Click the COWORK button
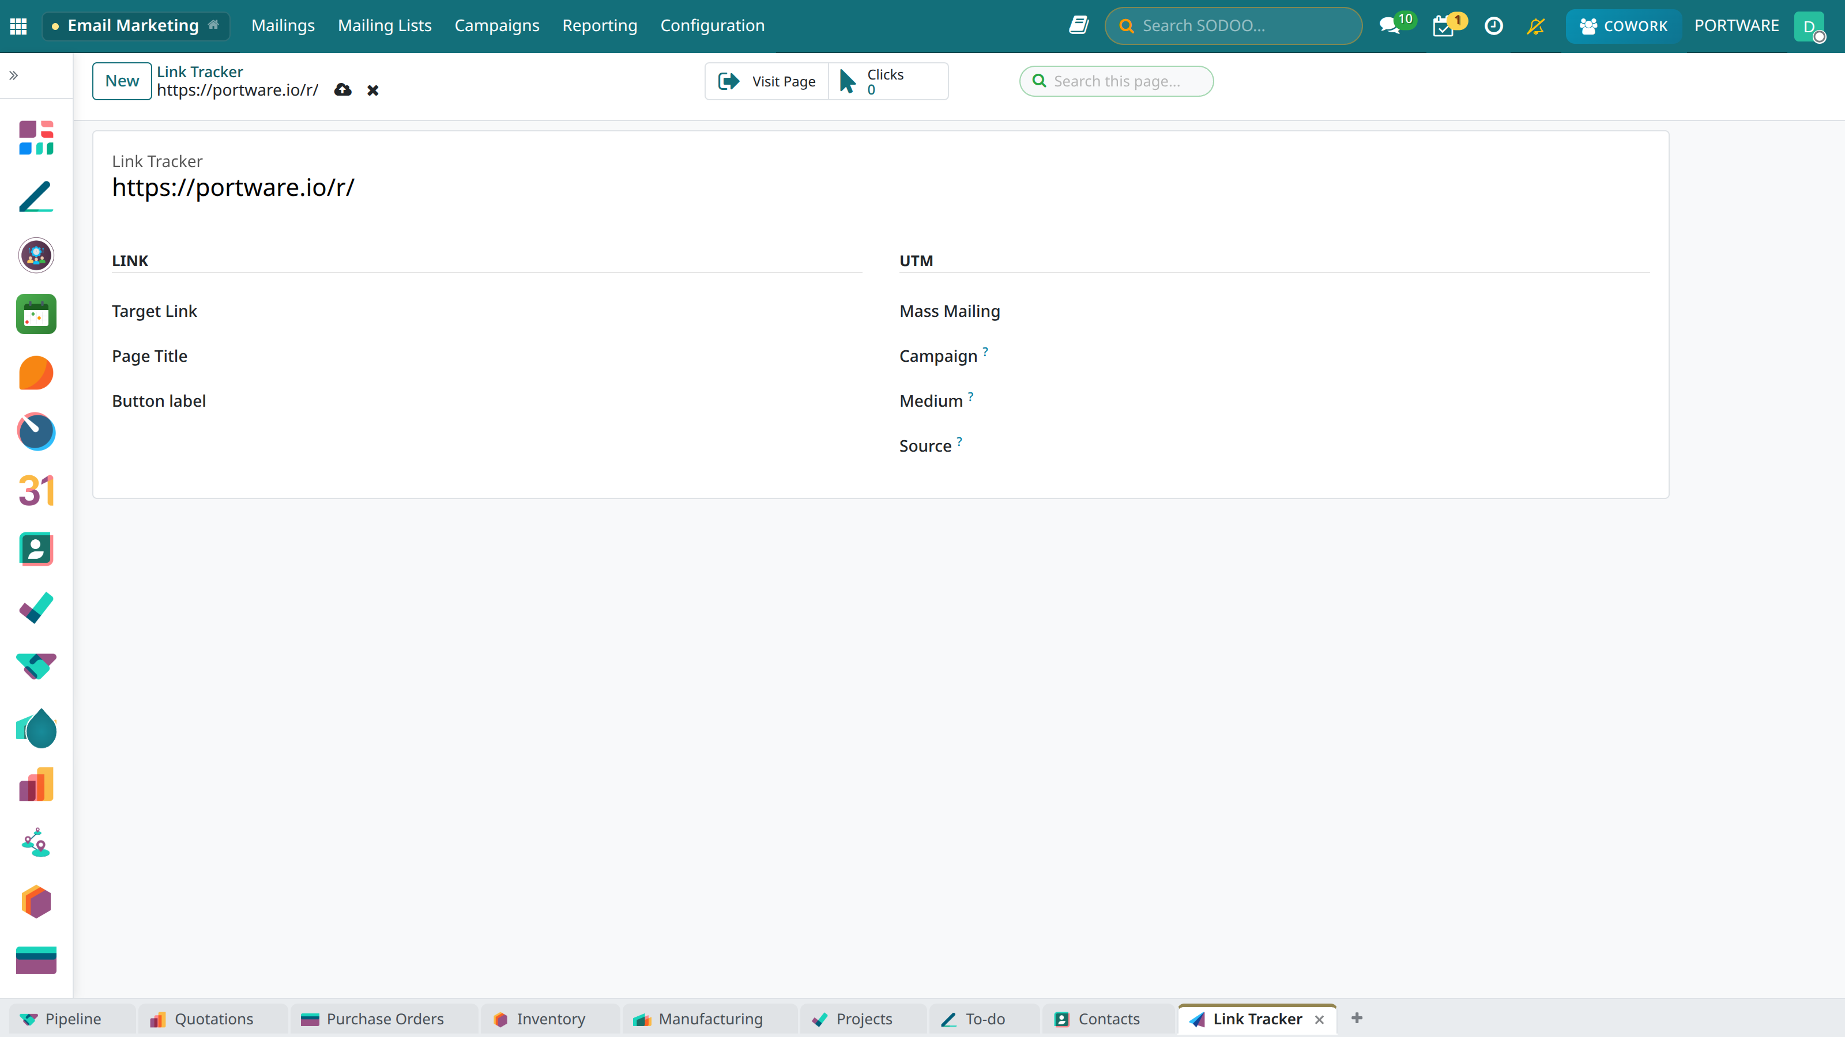 (x=1624, y=27)
